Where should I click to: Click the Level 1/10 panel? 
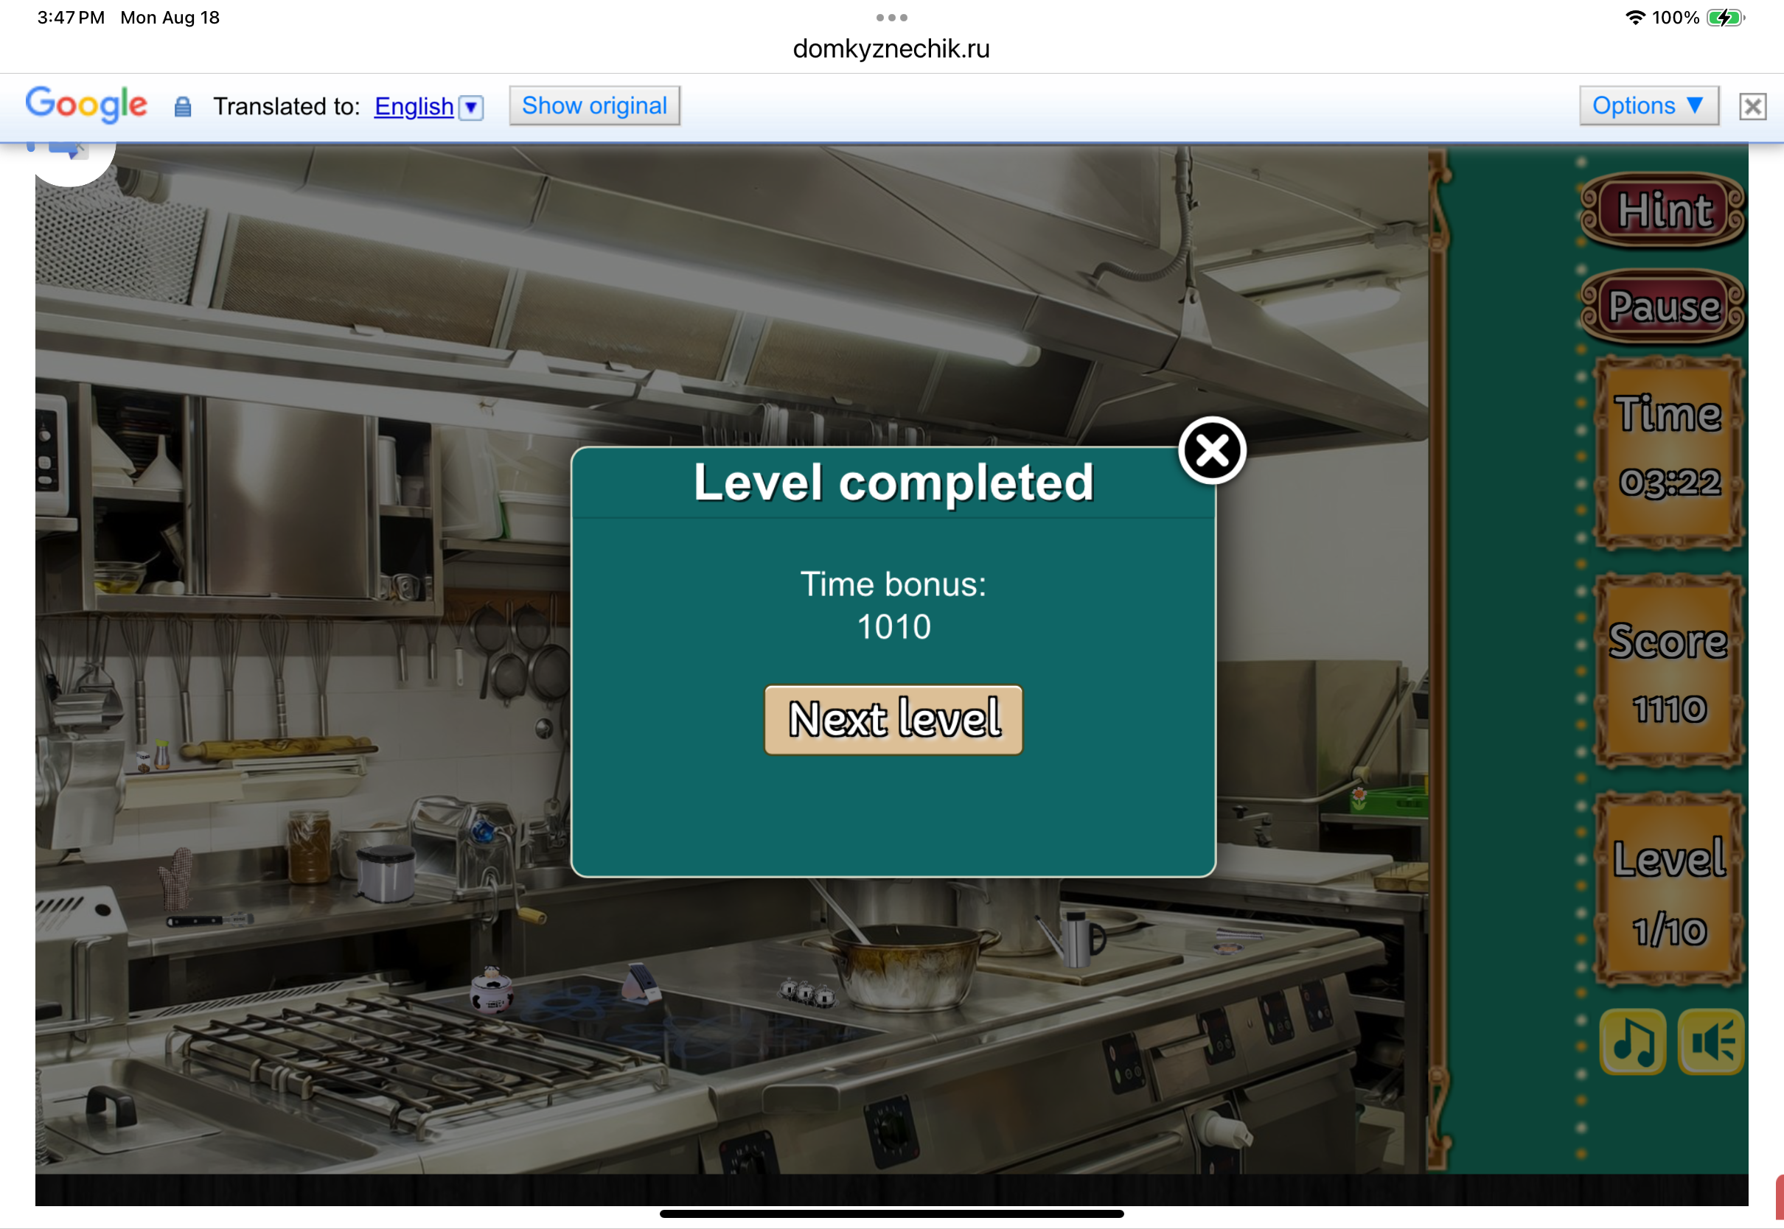1668,889
